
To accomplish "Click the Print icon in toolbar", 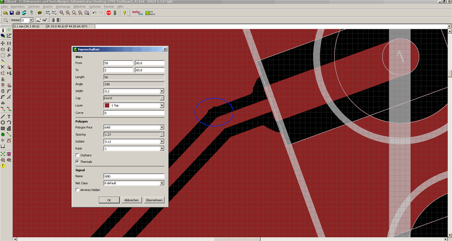I will click(18, 13).
